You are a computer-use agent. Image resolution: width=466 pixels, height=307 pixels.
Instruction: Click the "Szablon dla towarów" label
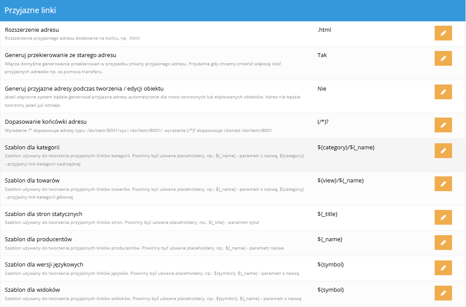pyautogui.click(x=32, y=180)
